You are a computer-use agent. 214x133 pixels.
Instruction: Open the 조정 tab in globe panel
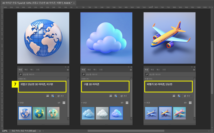[38, 70]
